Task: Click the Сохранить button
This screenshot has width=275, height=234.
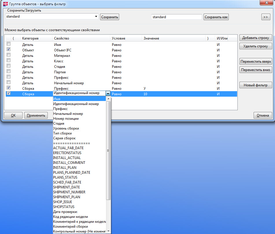Action: 110,17
